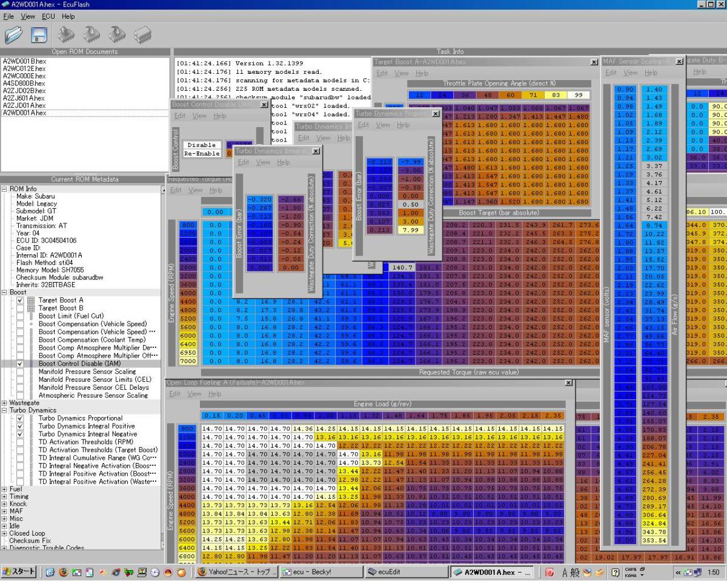
Task: Click the first ECU chip toolbar icon
Action: (x=67, y=34)
